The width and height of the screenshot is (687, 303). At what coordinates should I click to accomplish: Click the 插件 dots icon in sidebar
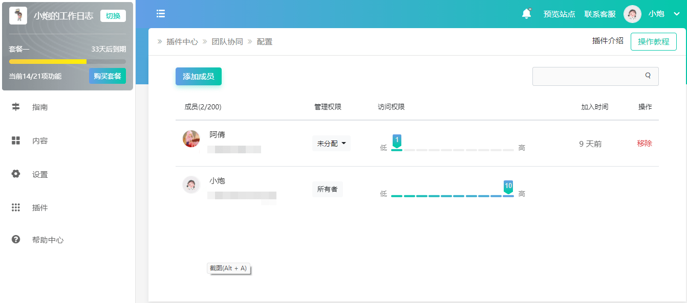point(16,207)
